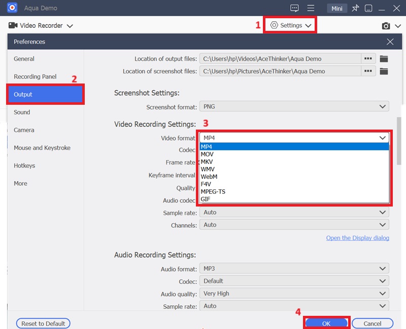Click Reset to Default button

[x=43, y=323]
